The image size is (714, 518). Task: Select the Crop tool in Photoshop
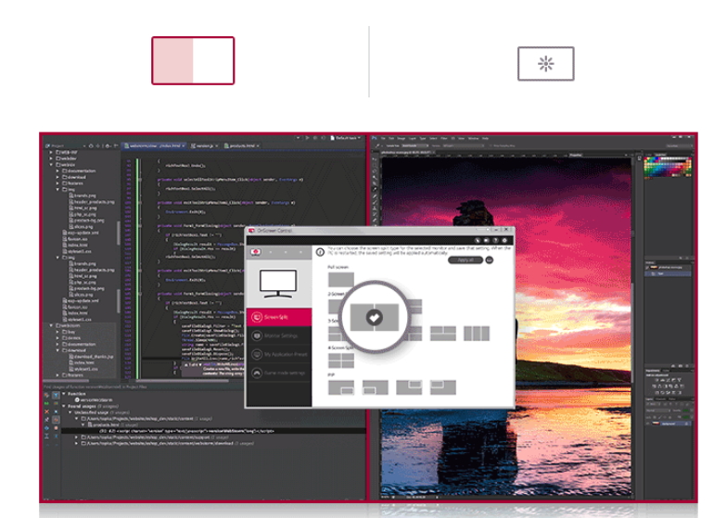click(x=375, y=183)
